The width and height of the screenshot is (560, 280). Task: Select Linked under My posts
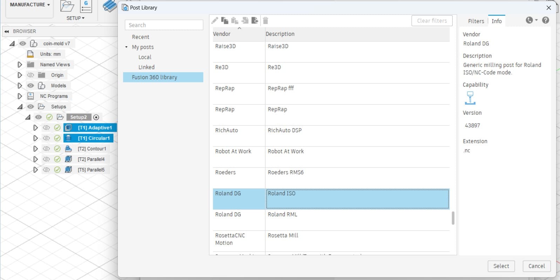(x=146, y=67)
